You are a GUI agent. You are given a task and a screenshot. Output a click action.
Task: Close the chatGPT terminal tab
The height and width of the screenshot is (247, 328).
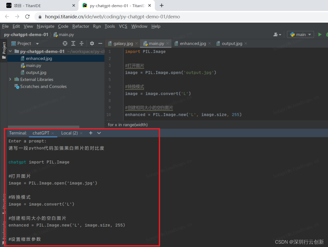tap(53, 133)
